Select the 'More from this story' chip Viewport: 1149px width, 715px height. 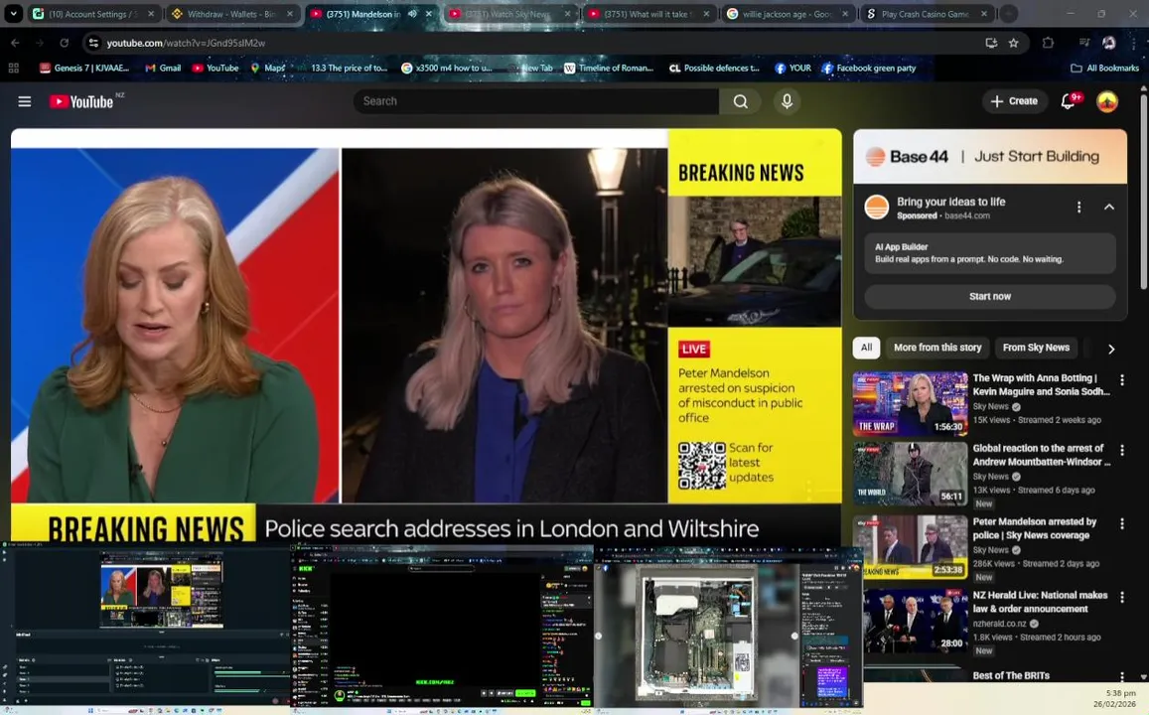(x=937, y=348)
